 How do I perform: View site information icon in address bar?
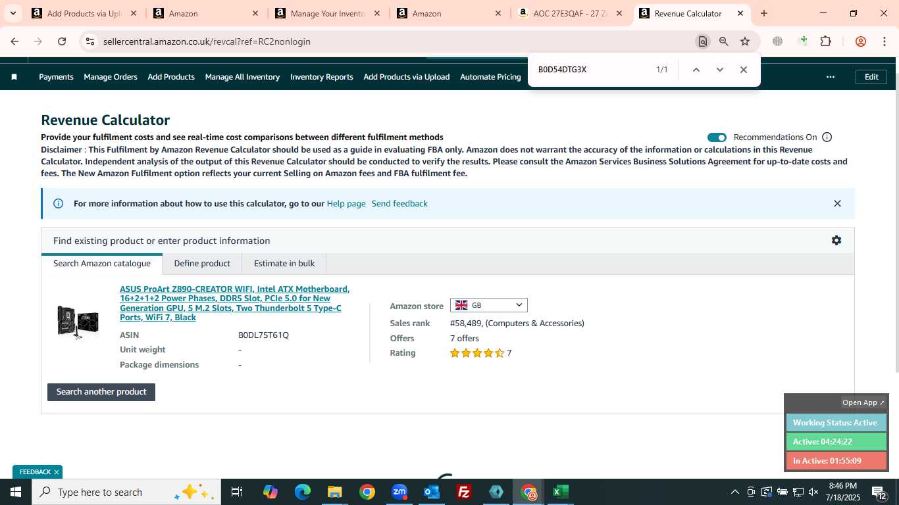coord(90,41)
